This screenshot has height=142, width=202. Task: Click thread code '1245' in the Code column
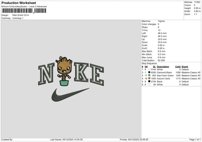coord(178,75)
